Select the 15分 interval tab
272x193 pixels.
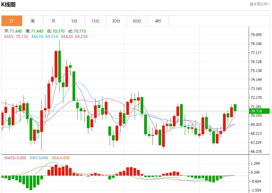tap(95, 21)
